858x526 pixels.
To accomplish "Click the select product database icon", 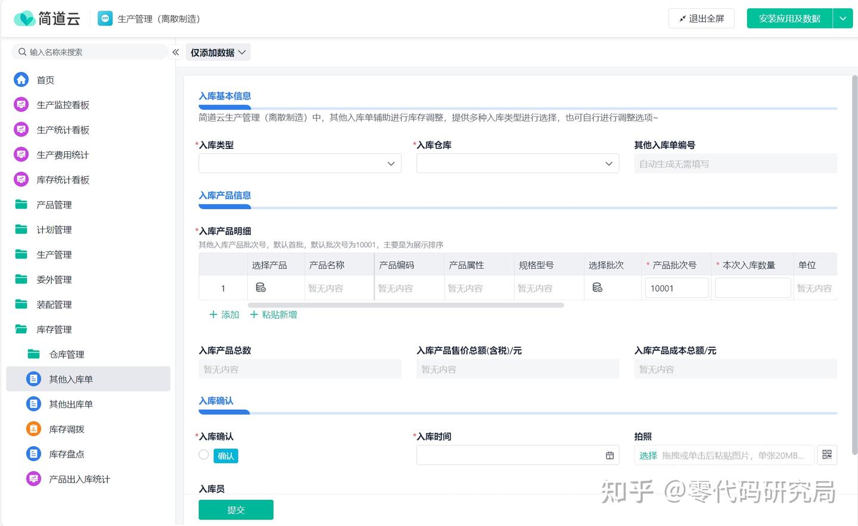I will pos(260,288).
